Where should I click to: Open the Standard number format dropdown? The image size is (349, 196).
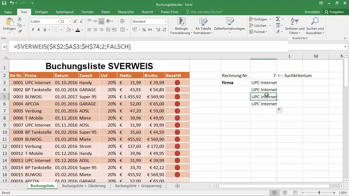(x=165, y=22)
